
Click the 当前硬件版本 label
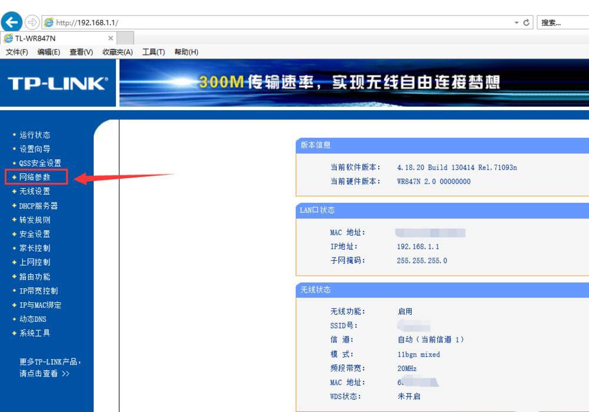click(355, 182)
